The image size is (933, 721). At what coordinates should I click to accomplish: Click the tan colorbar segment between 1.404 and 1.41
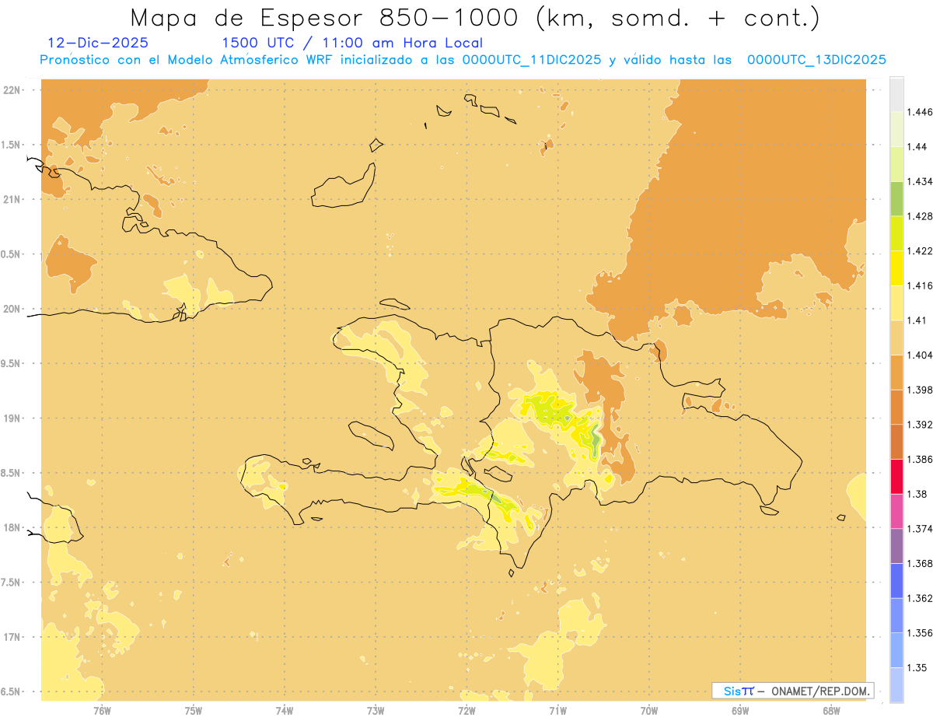point(896,338)
